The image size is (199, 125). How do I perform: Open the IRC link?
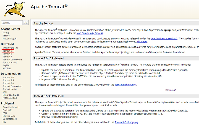4,122
